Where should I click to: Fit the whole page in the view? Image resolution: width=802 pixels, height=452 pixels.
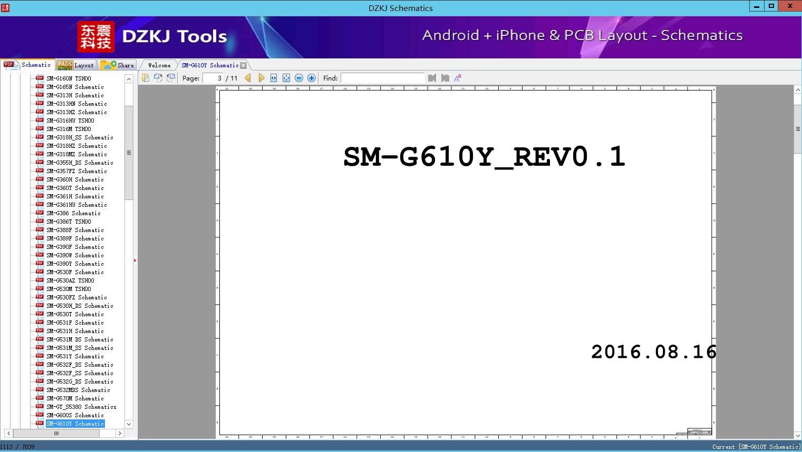pyautogui.click(x=286, y=78)
